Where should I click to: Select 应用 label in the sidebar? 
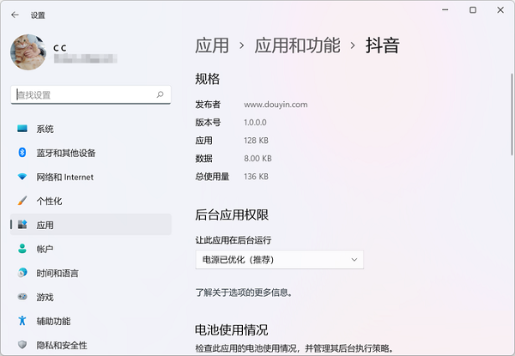[x=45, y=225]
